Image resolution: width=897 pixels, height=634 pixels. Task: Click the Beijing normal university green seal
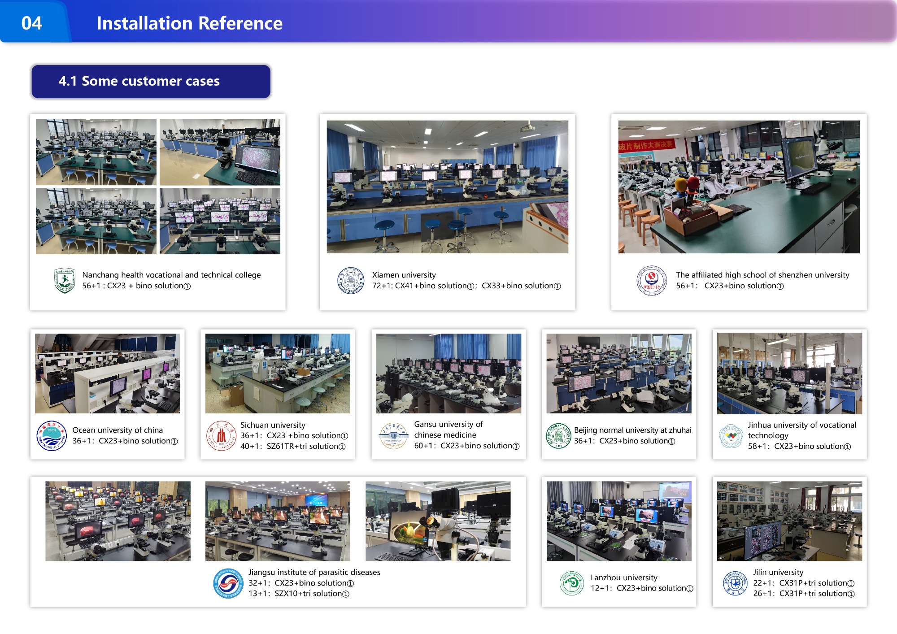tap(558, 436)
